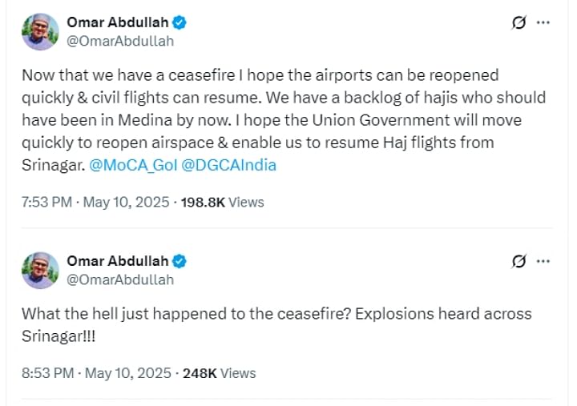Open the 8:53 PM May 10, 2025 timestamp
This screenshot has width=577, height=406.
(96, 373)
